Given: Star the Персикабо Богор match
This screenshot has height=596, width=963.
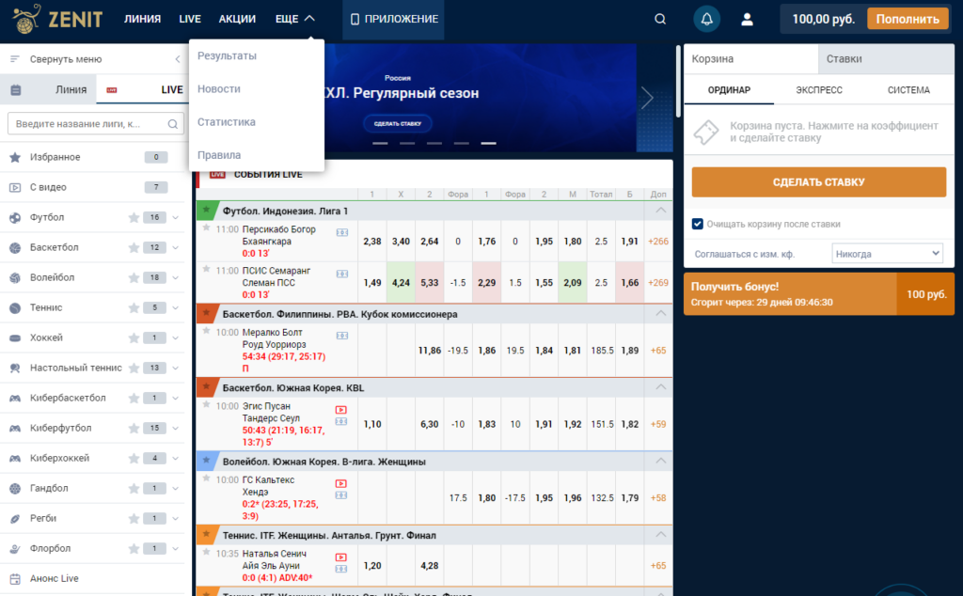Looking at the screenshot, I should [206, 227].
